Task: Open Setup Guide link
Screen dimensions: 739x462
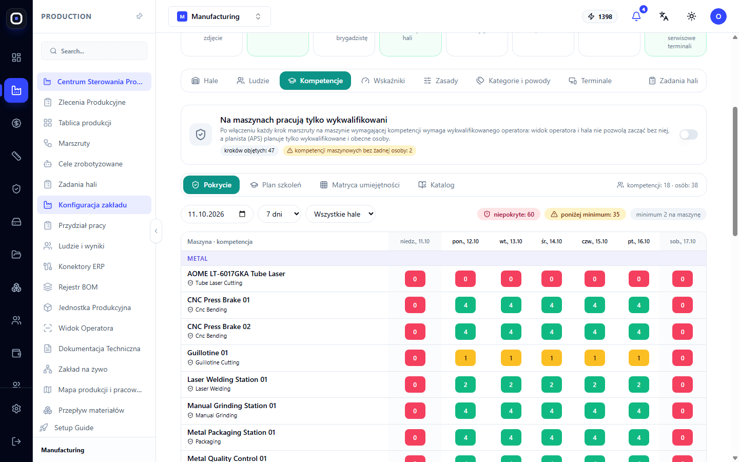Action: tap(74, 428)
